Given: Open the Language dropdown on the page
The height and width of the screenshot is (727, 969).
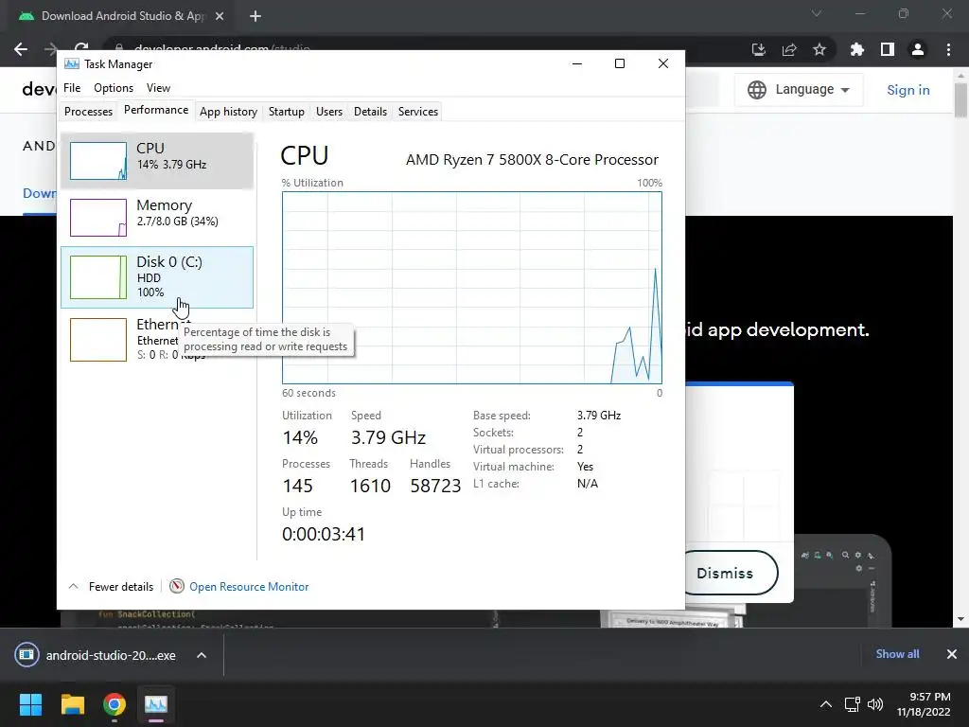Looking at the screenshot, I should pos(799,90).
